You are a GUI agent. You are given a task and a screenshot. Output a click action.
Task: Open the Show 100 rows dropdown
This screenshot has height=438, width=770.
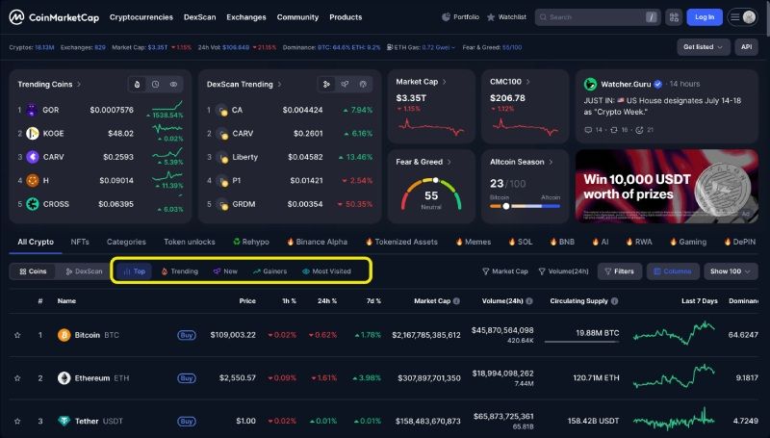click(x=731, y=271)
